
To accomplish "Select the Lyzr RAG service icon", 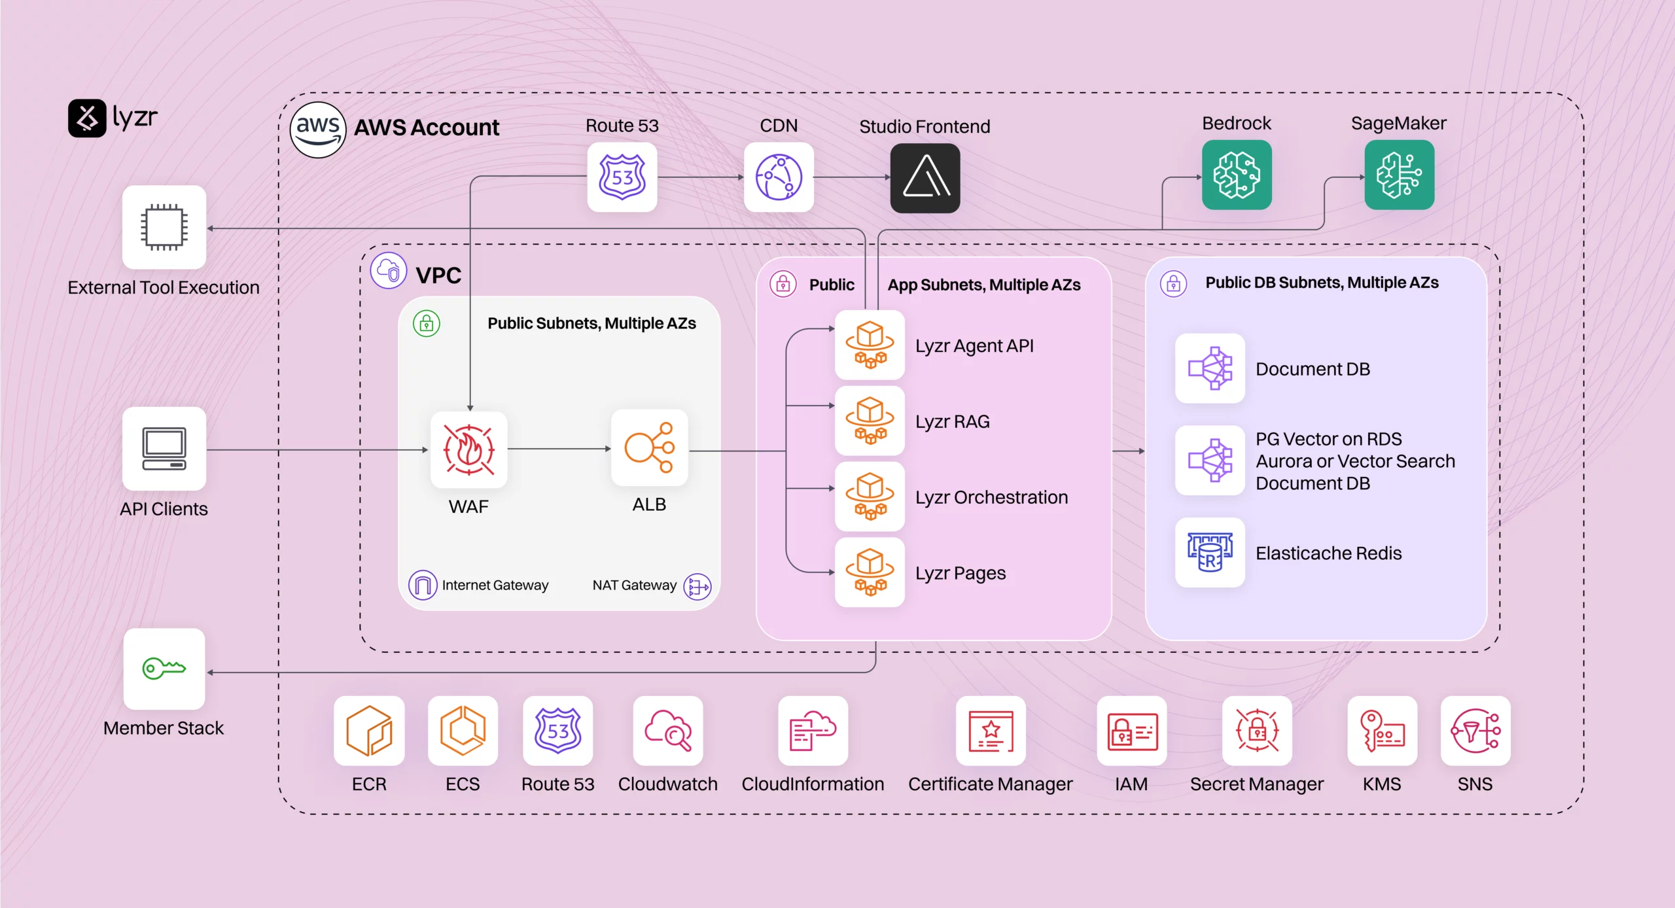I will coord(870,421).
